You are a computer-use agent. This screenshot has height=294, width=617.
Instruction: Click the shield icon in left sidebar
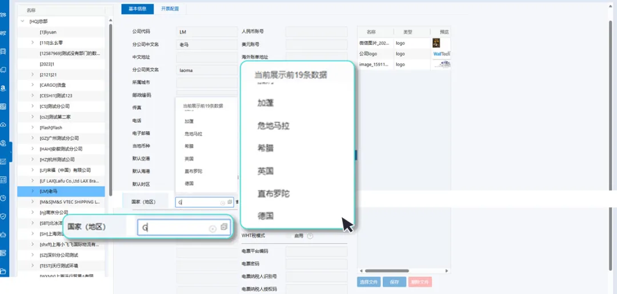pos(3,216)
